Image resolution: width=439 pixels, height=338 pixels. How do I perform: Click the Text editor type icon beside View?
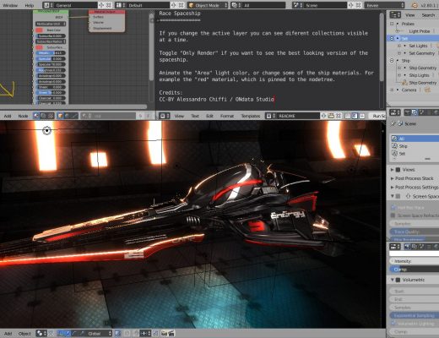165,116
